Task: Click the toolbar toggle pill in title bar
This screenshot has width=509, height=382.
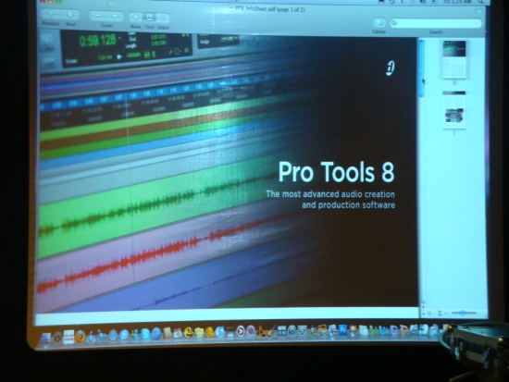Action: (x=479, y=11)
